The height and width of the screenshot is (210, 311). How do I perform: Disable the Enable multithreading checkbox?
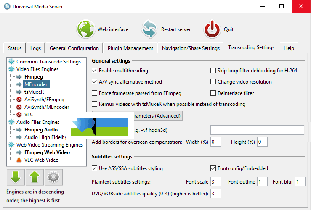[x=94, y=71]
